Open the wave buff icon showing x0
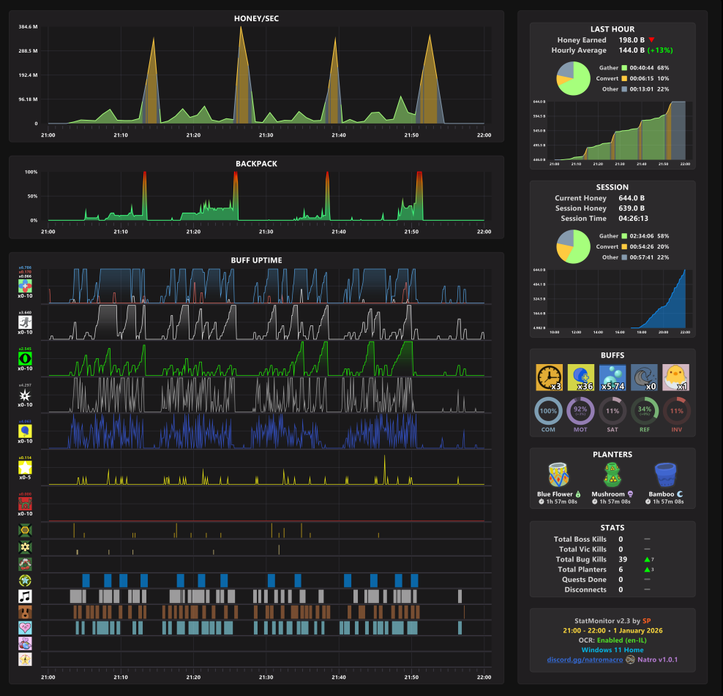 click(644, 377)
